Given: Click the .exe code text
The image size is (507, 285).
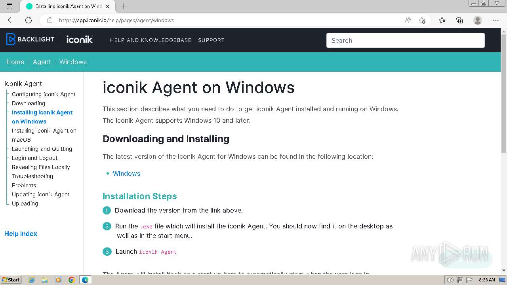Looking at the screenshot, I should click(146, 226).
